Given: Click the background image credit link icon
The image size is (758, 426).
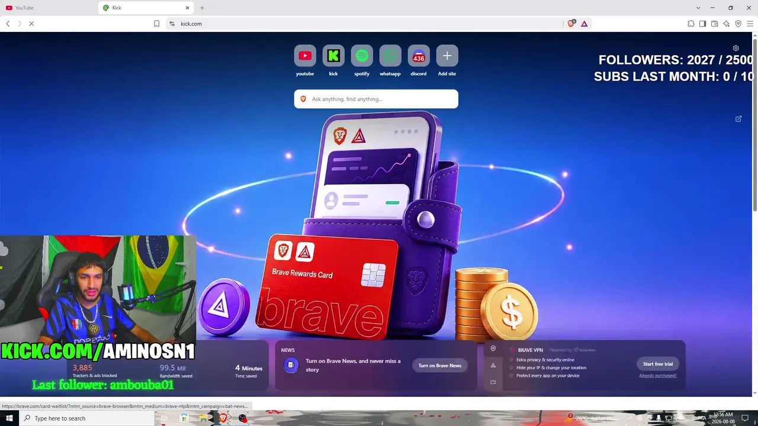Looking at the screenshot, I should [x=738, y=119].
